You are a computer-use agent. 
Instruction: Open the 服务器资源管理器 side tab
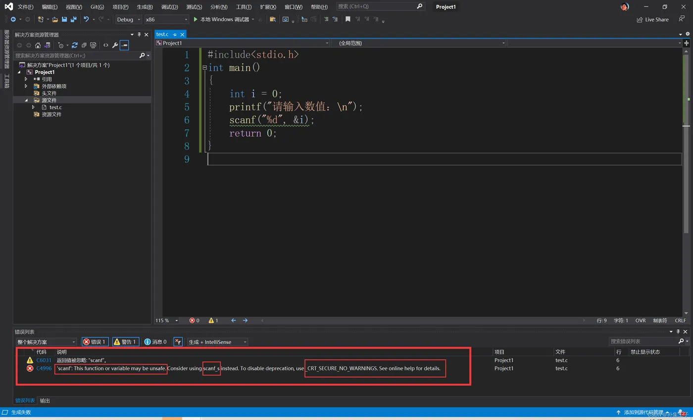[6, 50]
